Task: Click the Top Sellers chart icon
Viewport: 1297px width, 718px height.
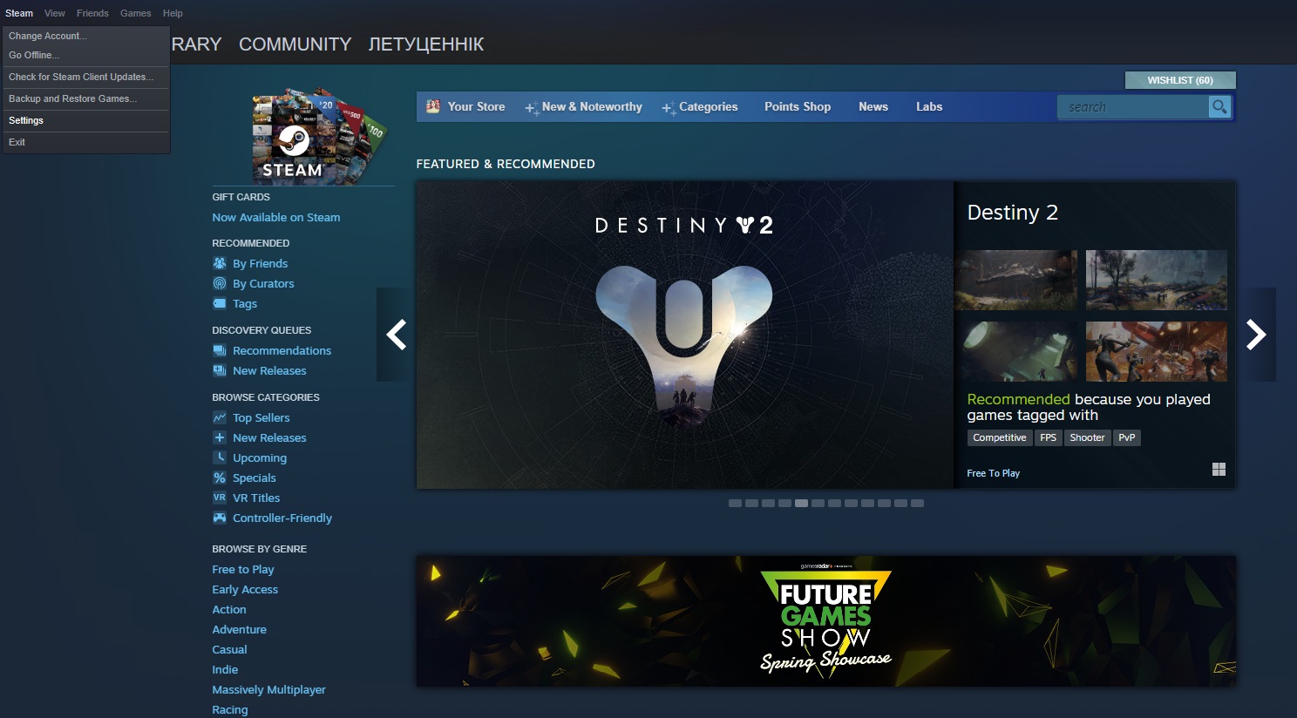Action: 220,417
